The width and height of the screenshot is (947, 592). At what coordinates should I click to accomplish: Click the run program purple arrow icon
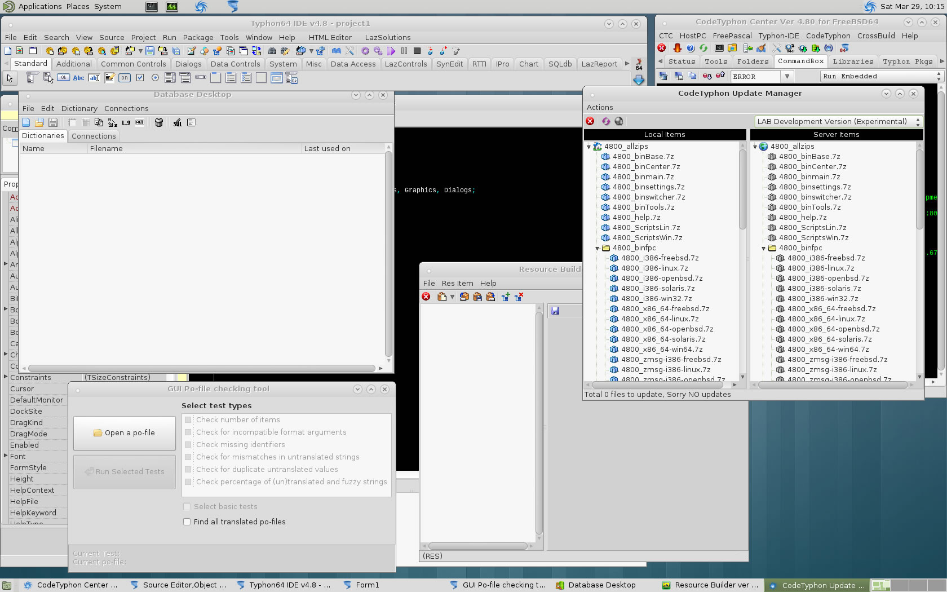[x=392, y=51]
